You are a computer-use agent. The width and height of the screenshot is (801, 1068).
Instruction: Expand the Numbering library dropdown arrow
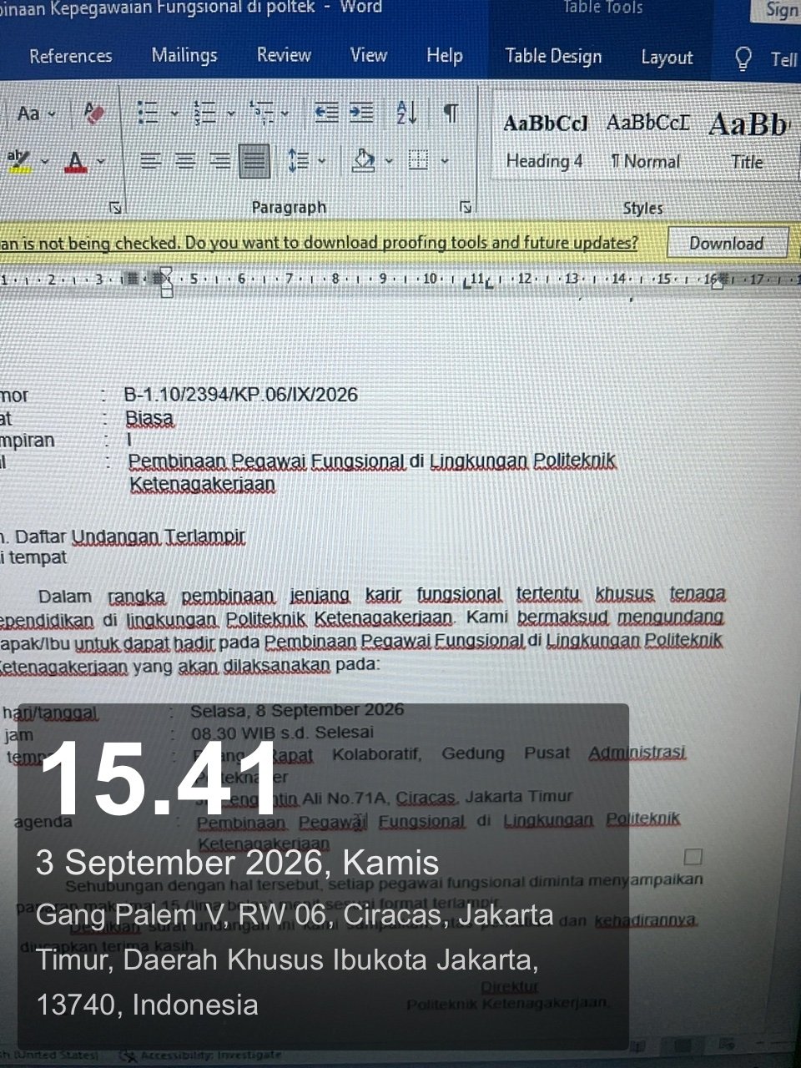tap(231, 113)
